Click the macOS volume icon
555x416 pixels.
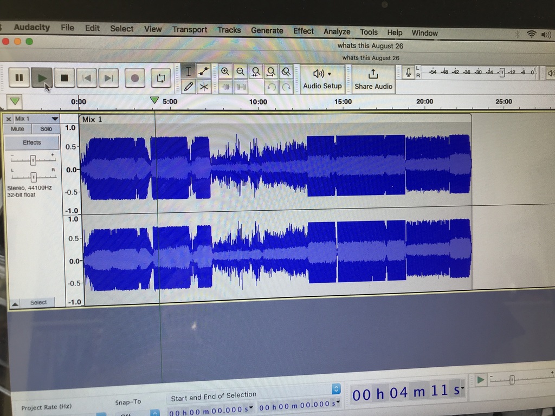tap(546, 34)
